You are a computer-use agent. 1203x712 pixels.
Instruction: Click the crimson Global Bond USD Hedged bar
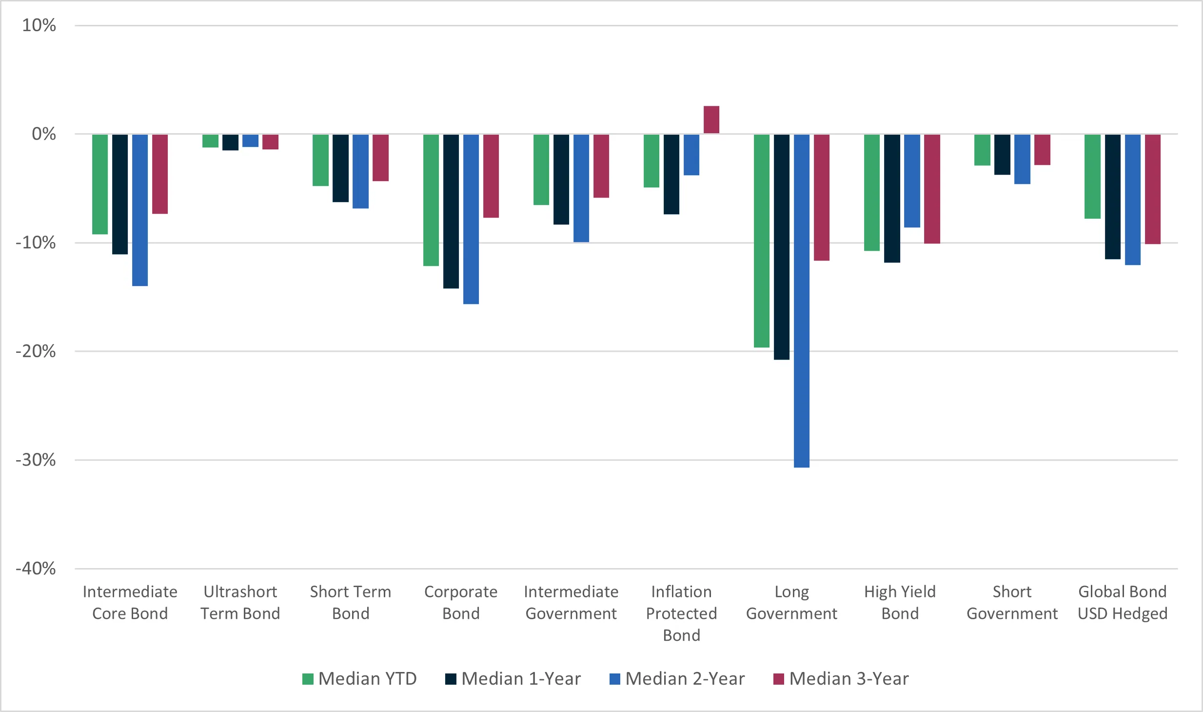(x=1152, y=189)
